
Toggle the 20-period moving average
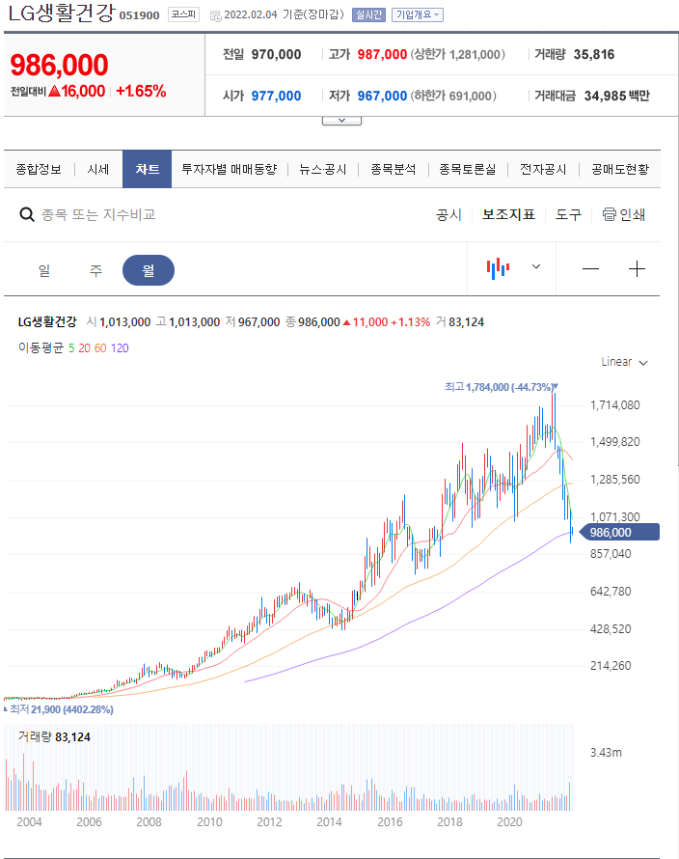pyautogui.click(x=84, y=347)
